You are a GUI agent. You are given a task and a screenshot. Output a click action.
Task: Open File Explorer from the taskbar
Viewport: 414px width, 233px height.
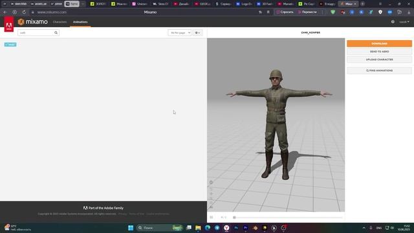tap(198, 228)
